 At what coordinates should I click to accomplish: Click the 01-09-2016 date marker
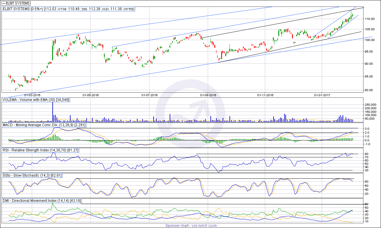coord(208,95)
